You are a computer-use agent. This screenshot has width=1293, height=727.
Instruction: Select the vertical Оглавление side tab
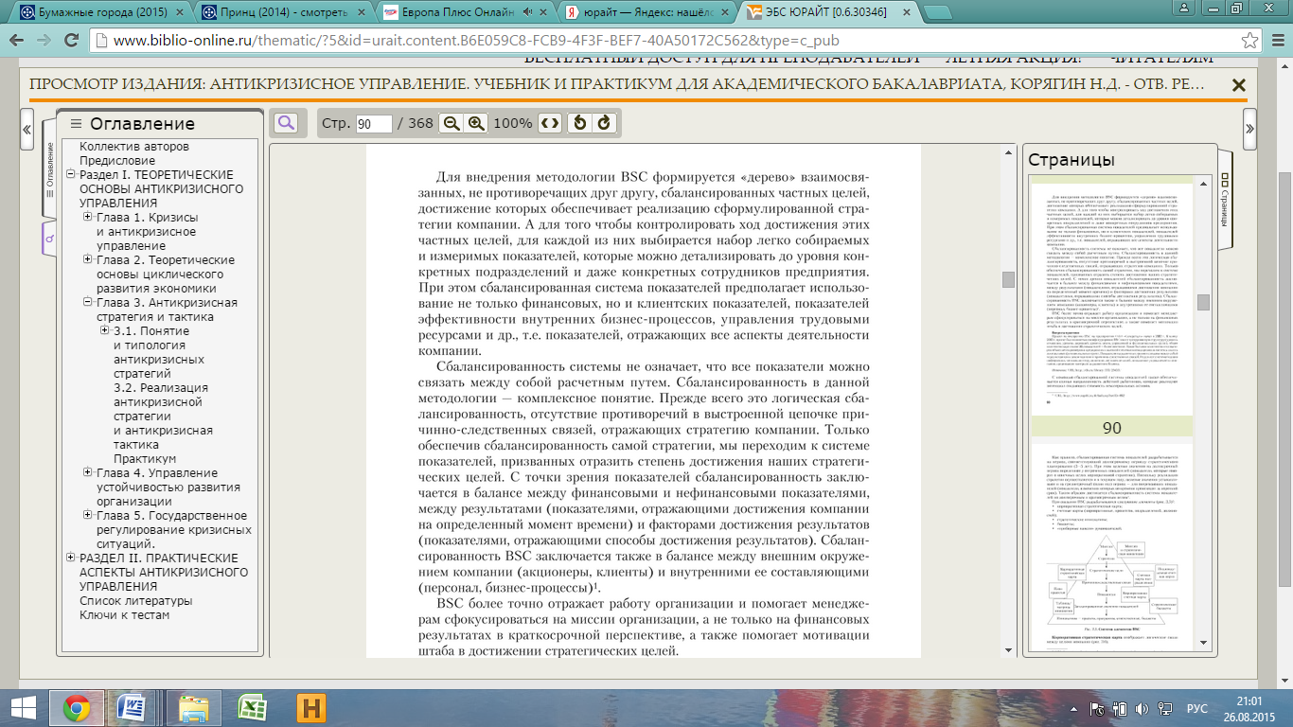pyautogui.click(x=50, y=170)
